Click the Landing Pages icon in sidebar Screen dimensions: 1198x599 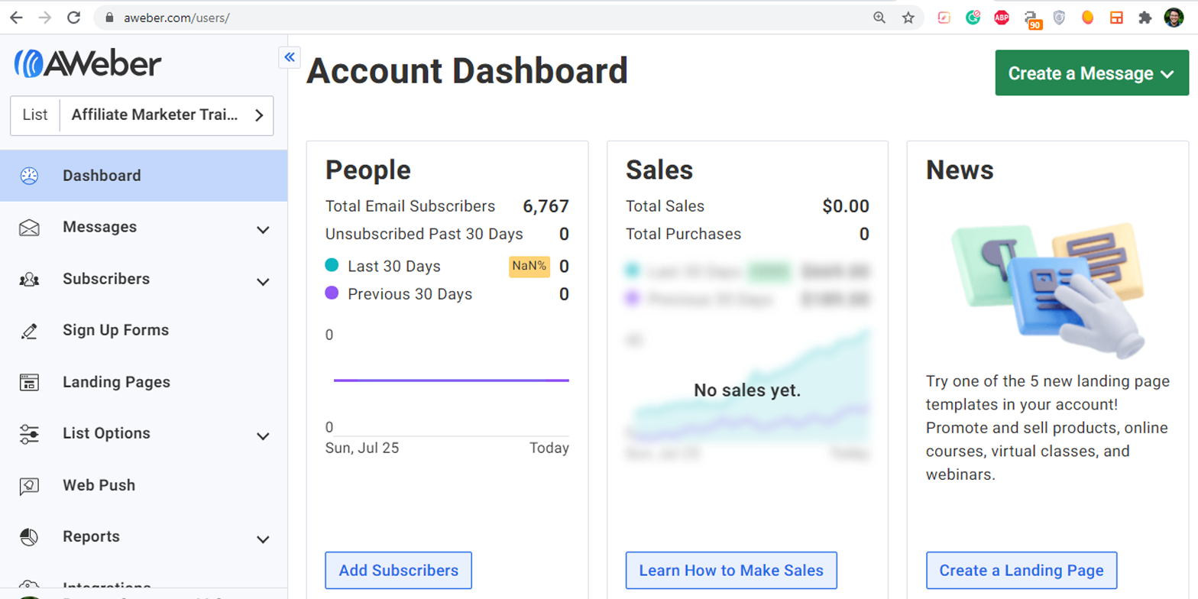[x=29, y=382]
